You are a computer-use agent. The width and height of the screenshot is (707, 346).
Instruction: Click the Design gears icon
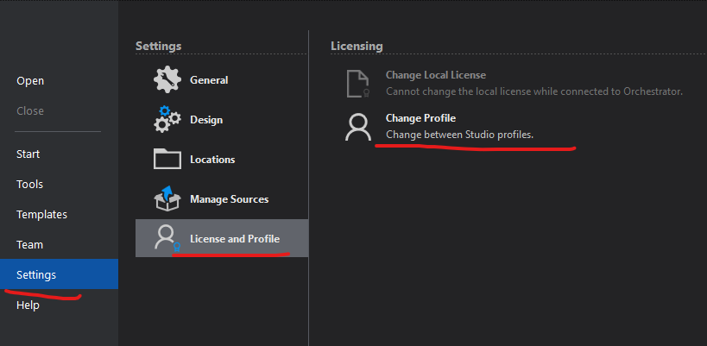[167, 119]
